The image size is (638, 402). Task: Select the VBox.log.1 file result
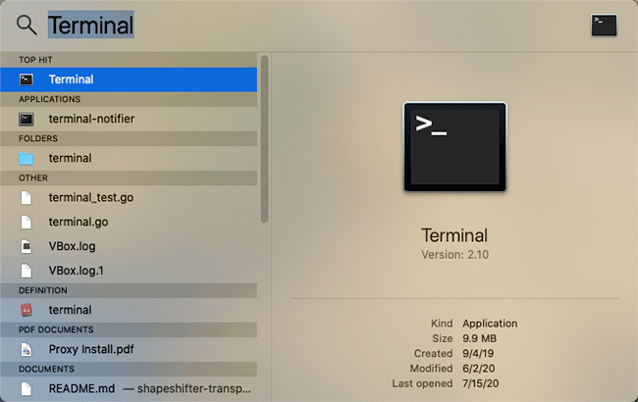[129, 271]
